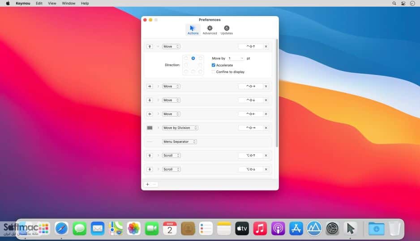
Task: Open the Scroll dropdown in the up-arrow row
Action: coord(171,155)
